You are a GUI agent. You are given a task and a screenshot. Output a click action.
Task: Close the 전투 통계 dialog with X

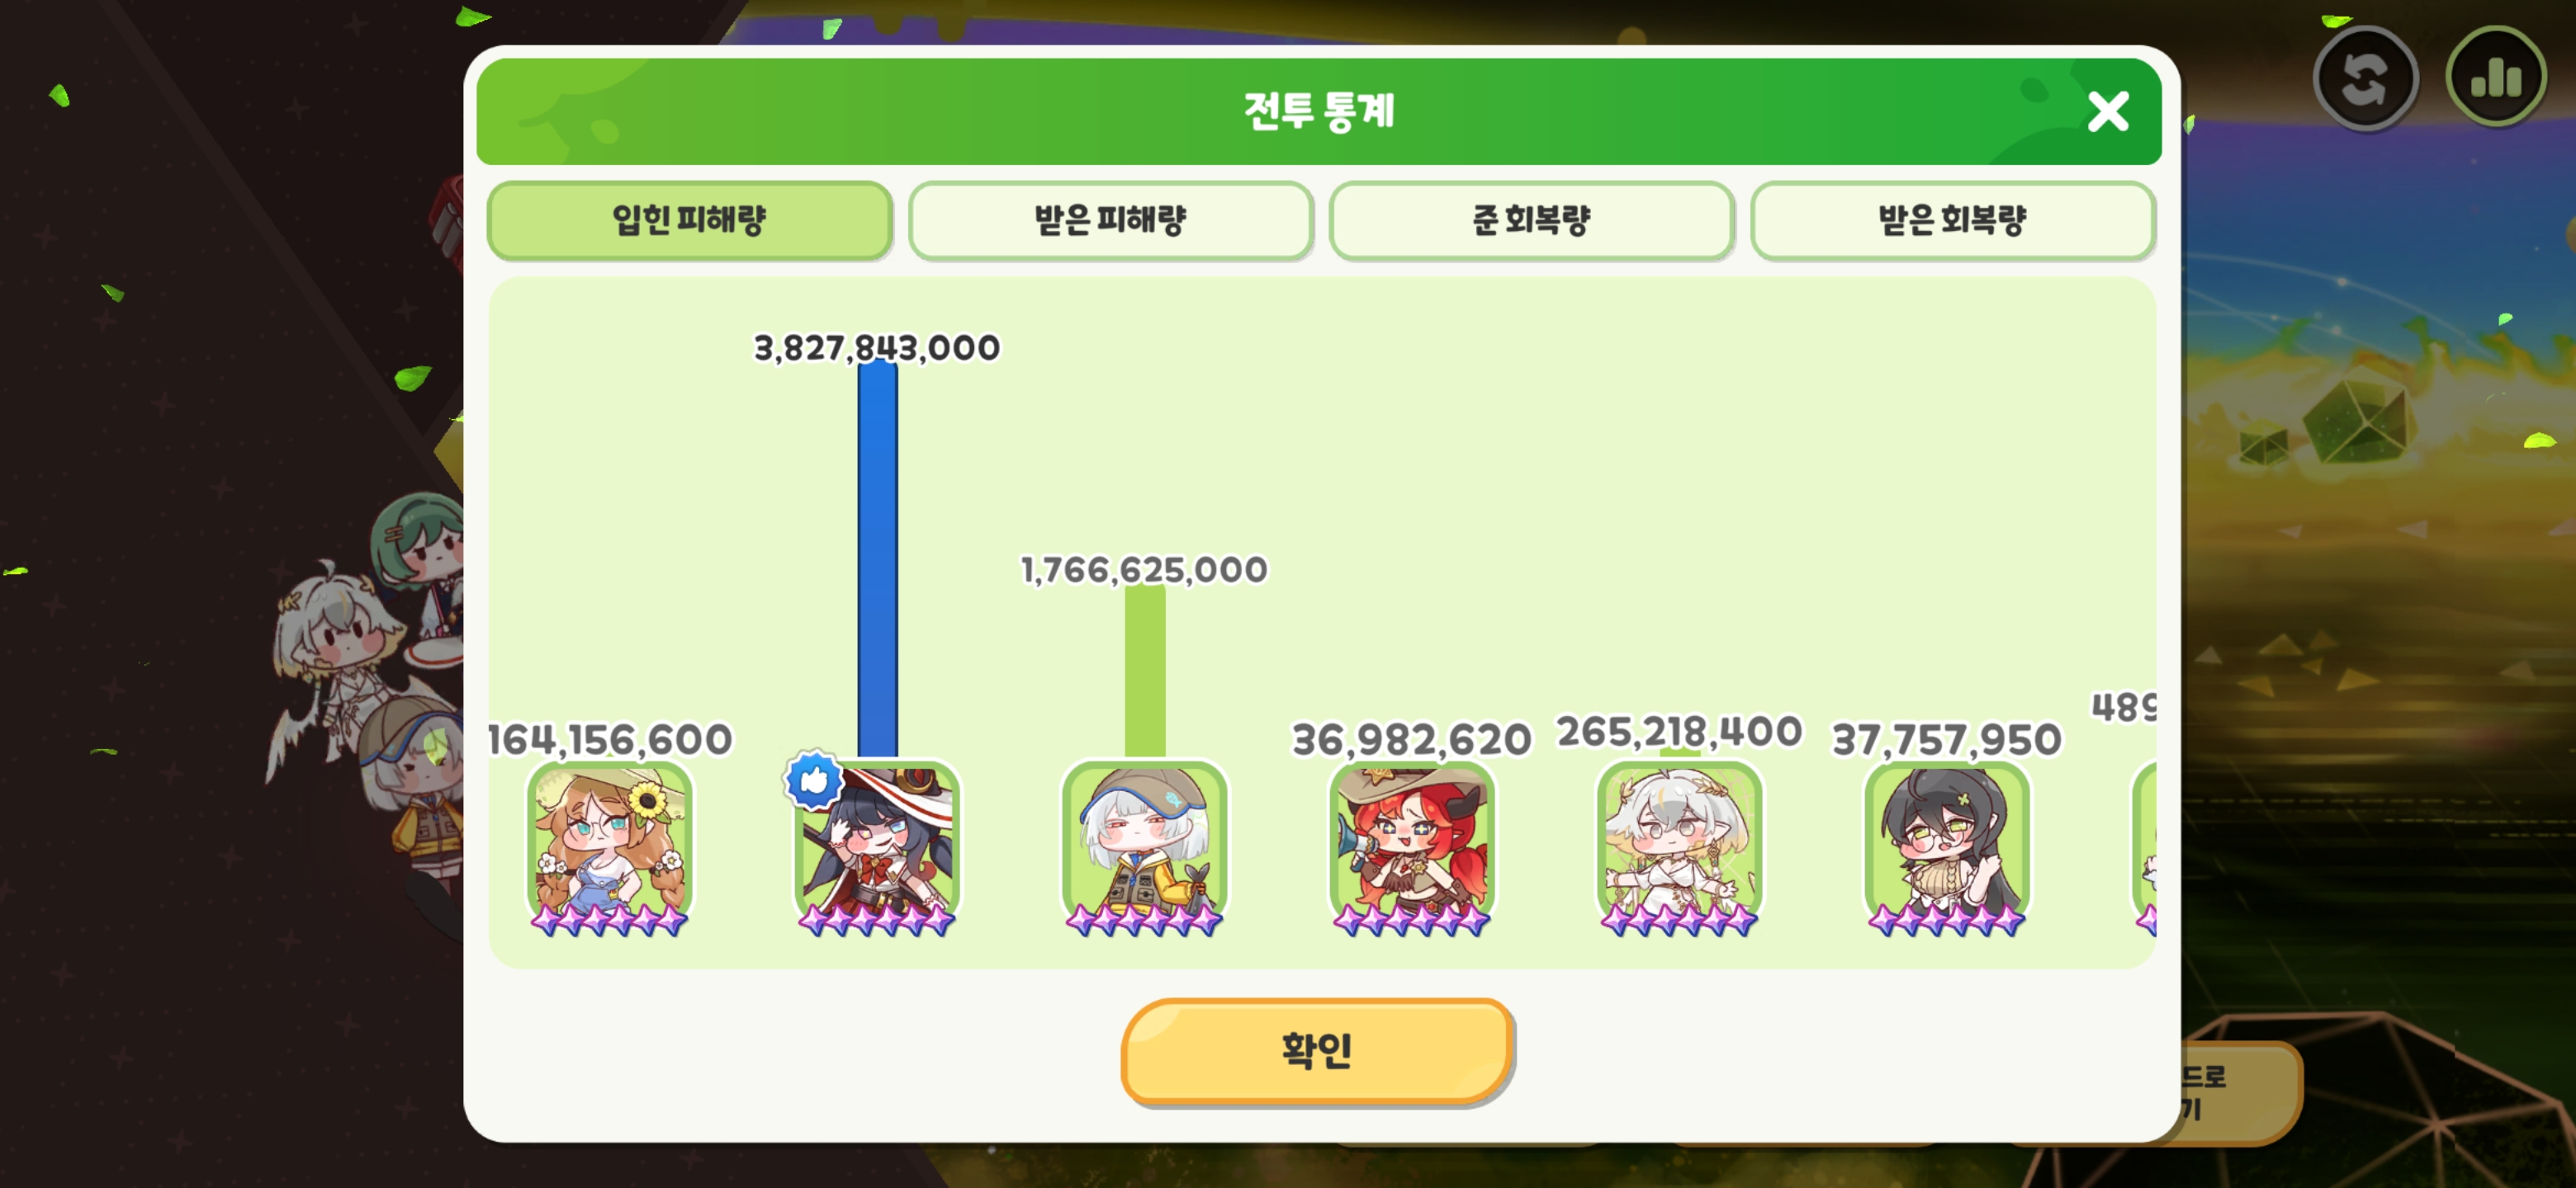[x=2108, y=112]
